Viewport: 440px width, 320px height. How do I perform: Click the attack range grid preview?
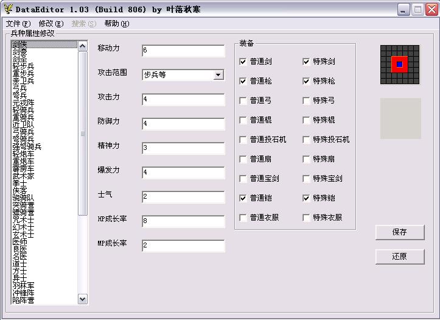(x=400, y=65)
